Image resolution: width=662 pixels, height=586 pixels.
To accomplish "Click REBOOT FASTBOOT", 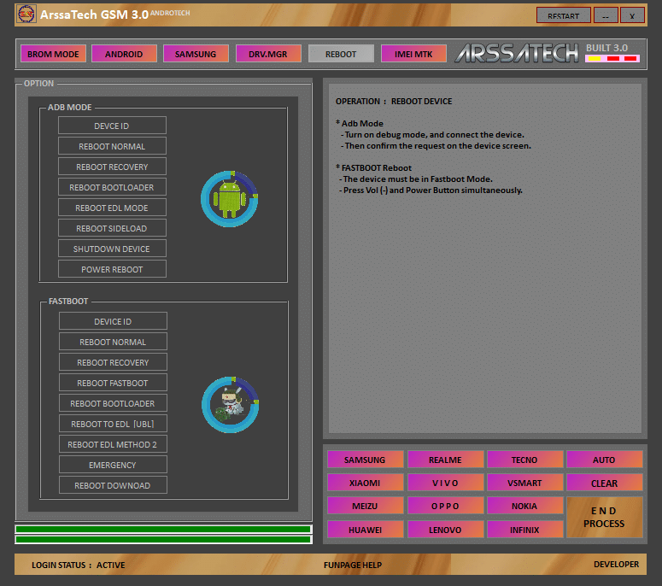I will (x=113, y=383).
